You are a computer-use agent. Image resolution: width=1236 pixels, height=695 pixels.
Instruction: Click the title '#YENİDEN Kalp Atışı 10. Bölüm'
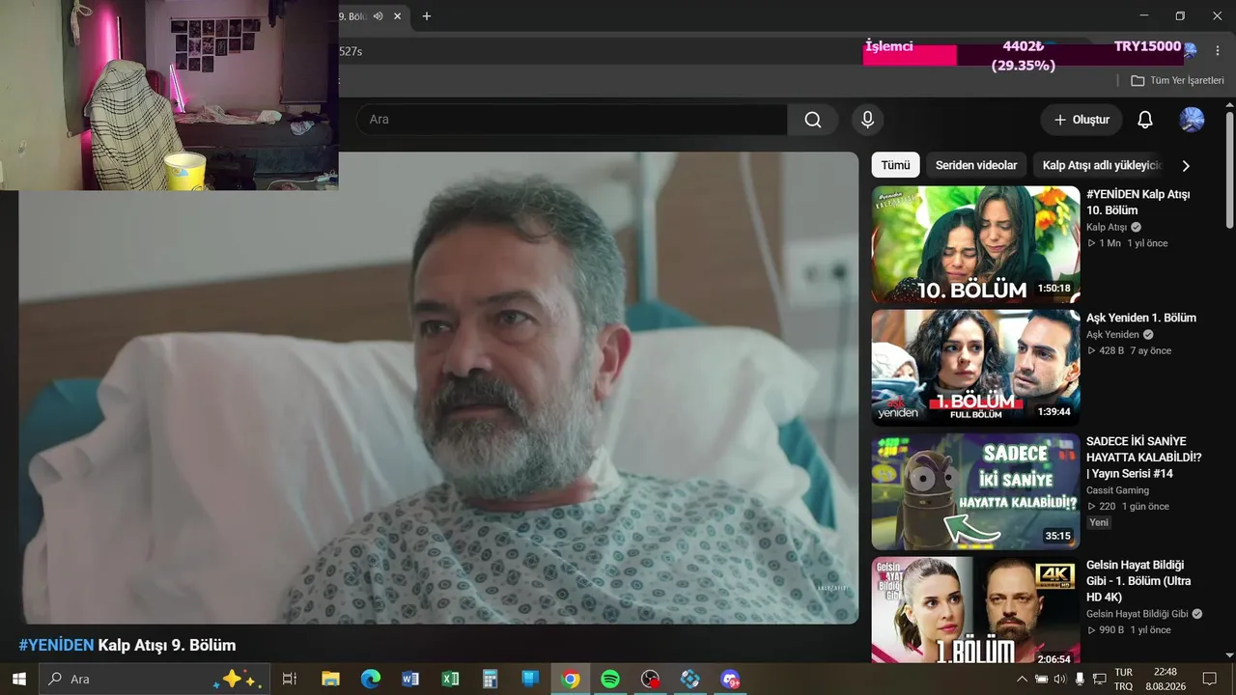point(1138,202)
